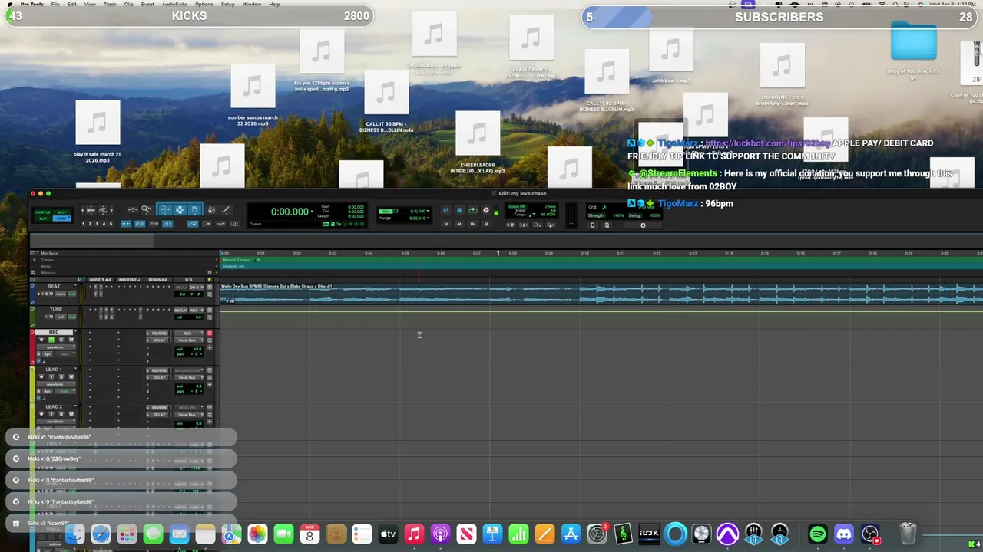Mute the LEAD 1 track
This screenshot has height=552, width=983.
(x=71, y=376)
